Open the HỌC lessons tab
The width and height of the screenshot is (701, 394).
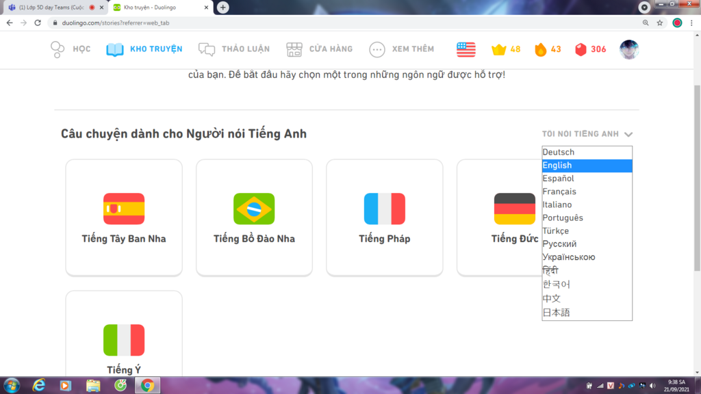[x=71, y=49]
